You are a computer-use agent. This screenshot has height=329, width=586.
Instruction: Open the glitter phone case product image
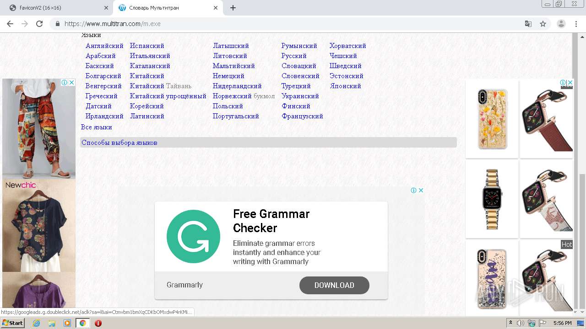pyautogui.click(x=492, y=279)
